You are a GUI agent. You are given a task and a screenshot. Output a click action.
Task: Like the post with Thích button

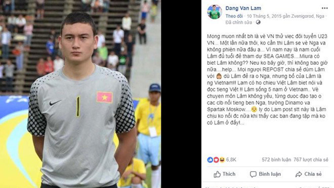(224, 174)
